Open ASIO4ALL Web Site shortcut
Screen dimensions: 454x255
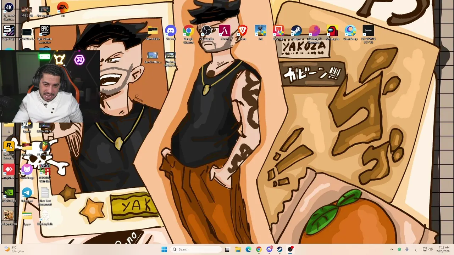click(x=45, y=174)
